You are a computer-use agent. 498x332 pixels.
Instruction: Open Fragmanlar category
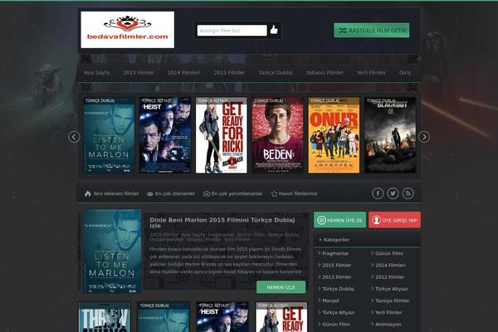[335, 253]
